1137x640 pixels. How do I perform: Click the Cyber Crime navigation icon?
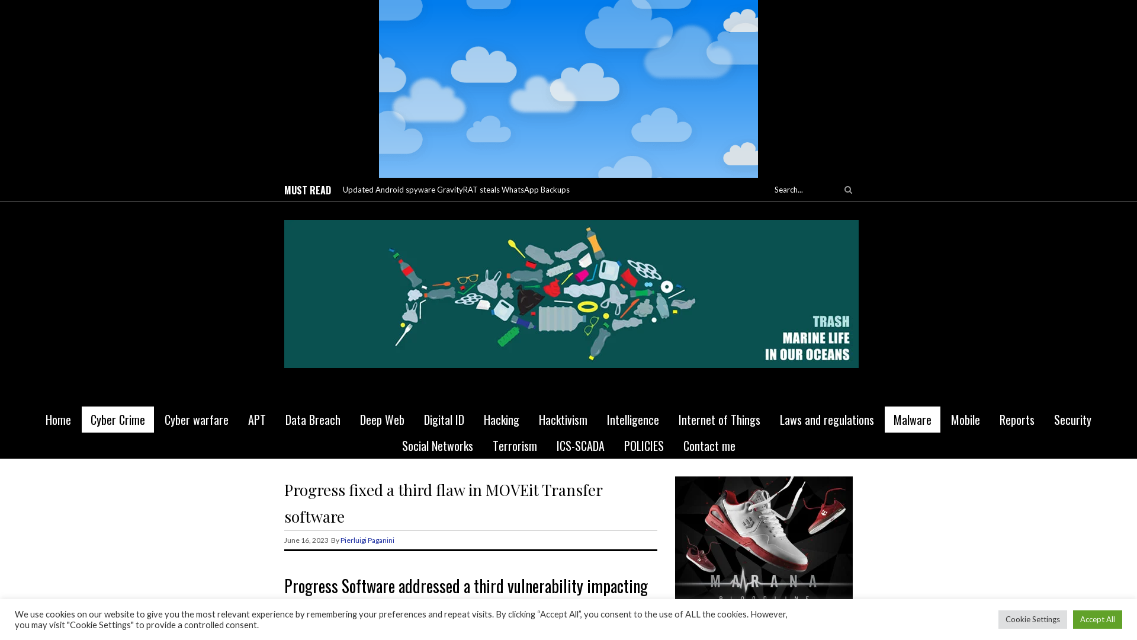[117, 419]
